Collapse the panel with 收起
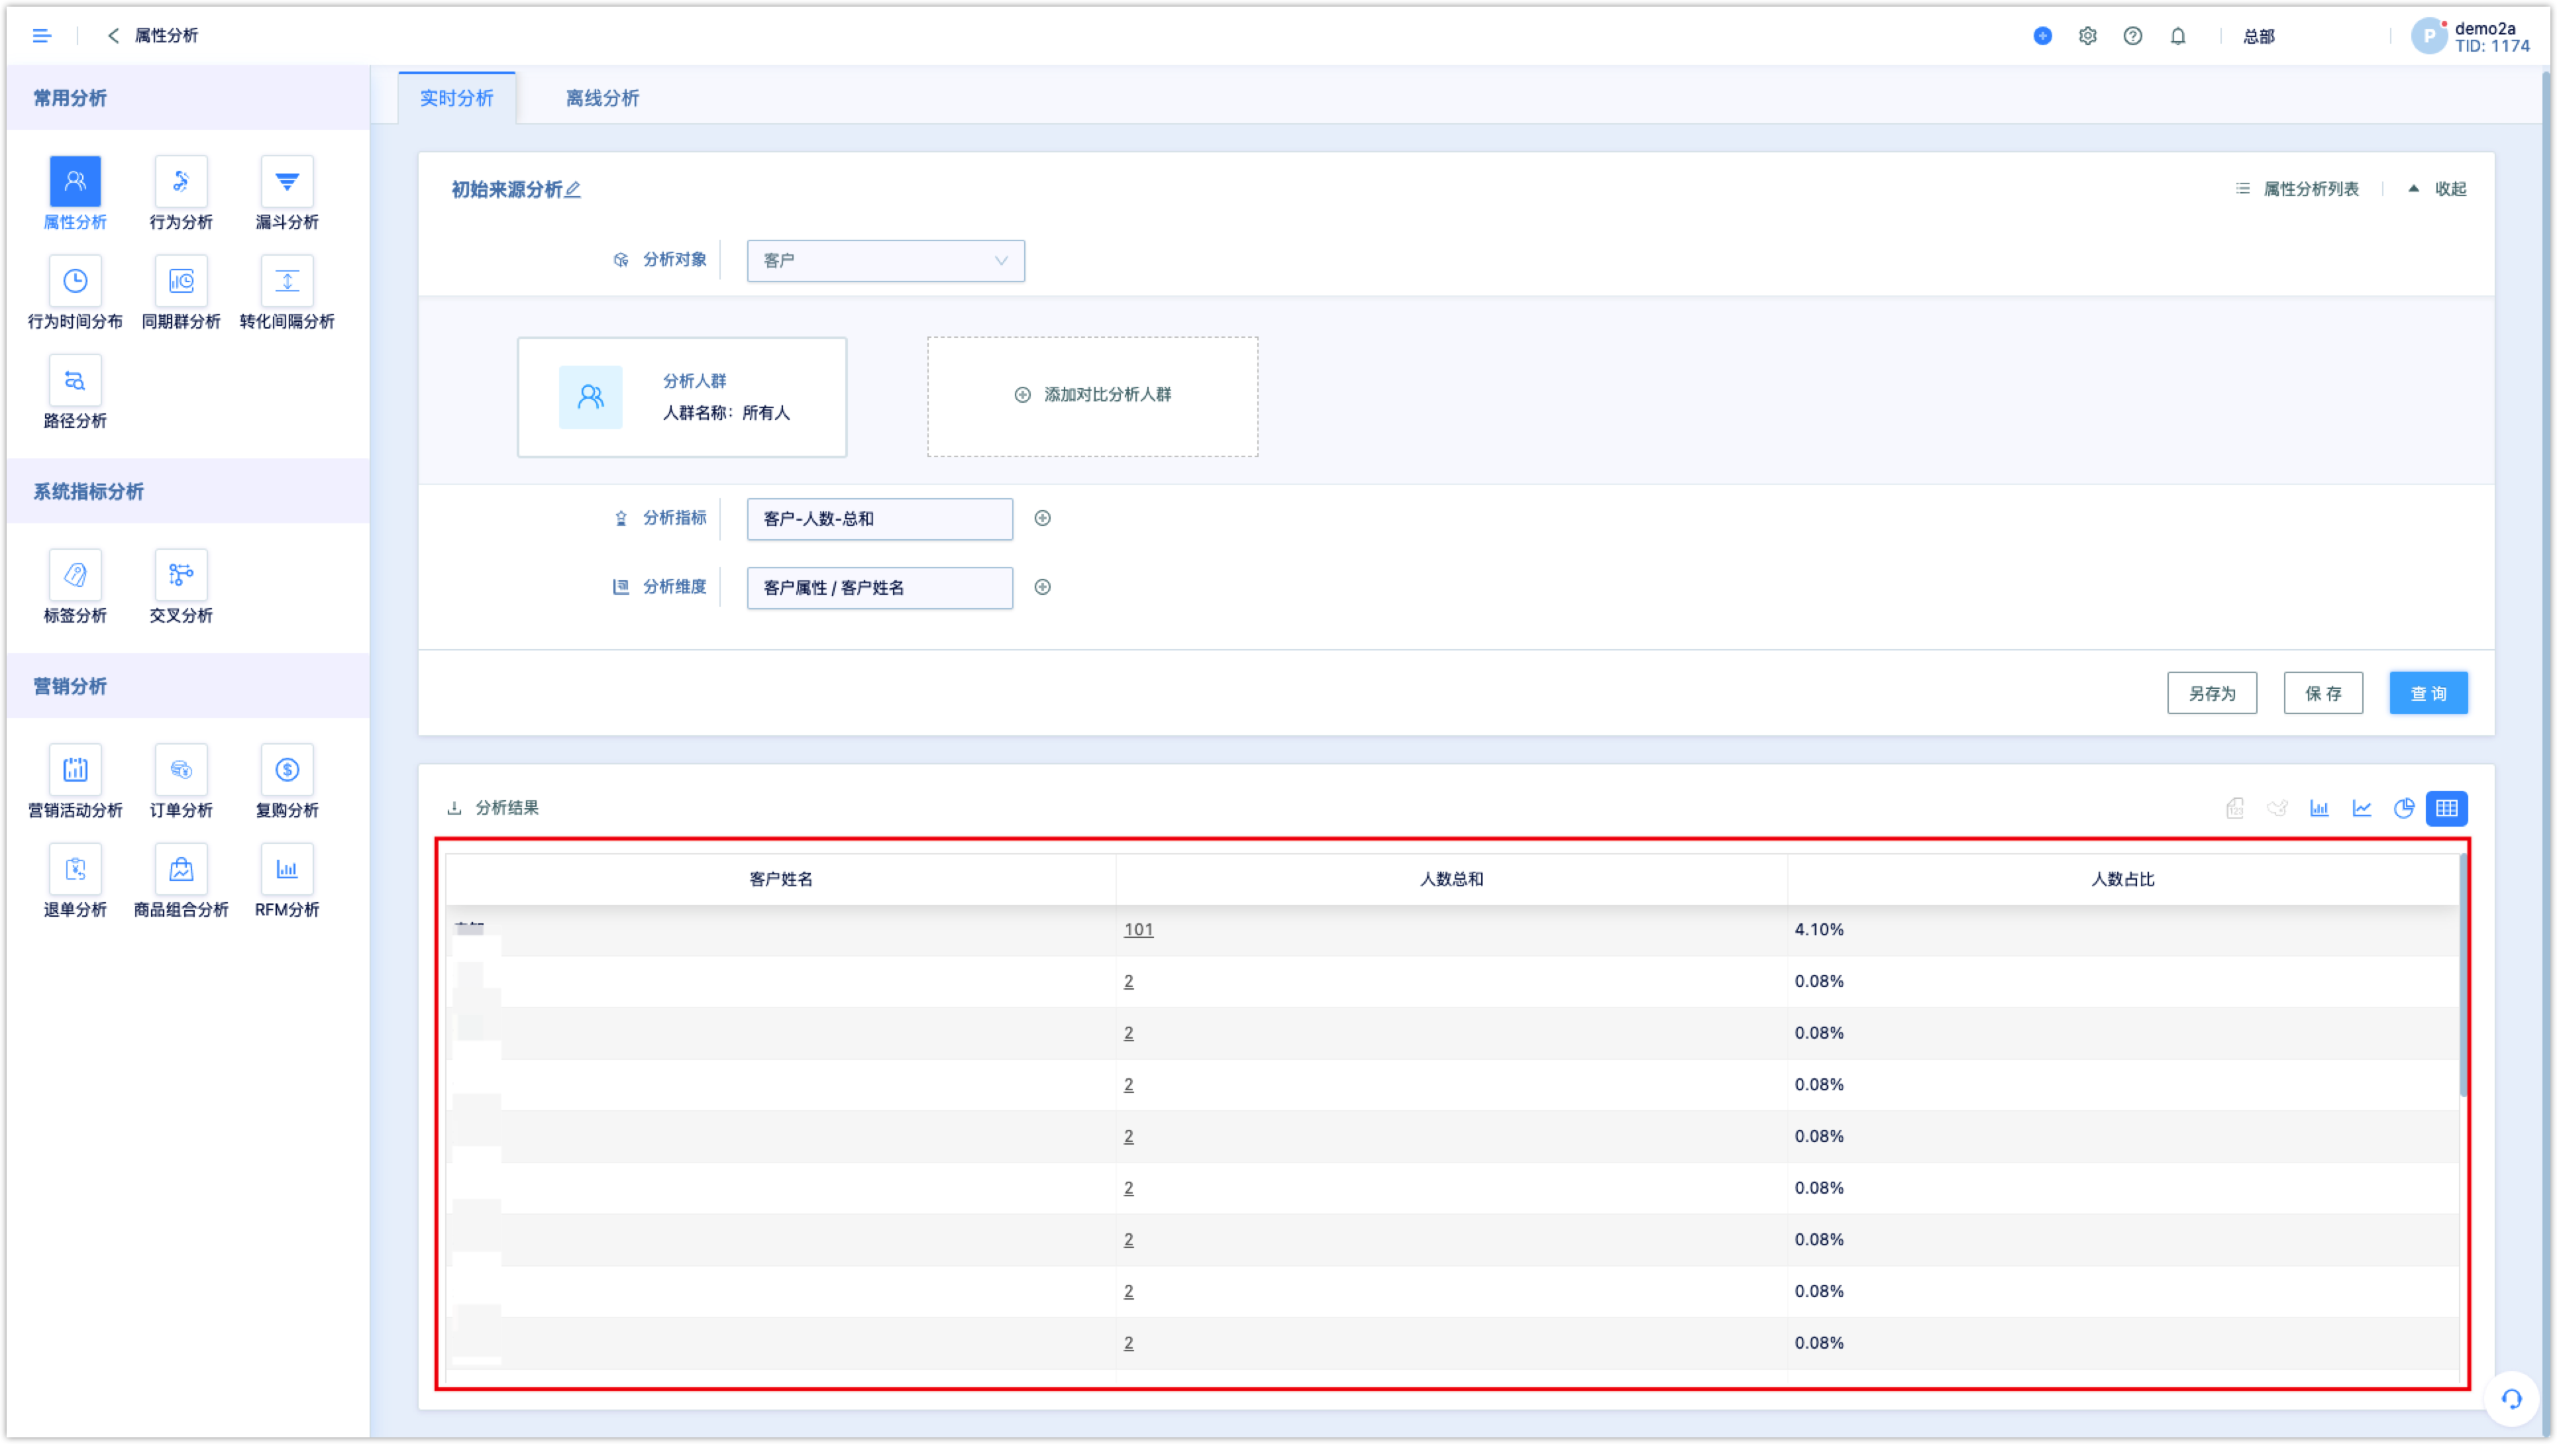2557x1444 pixels. click(2438, 189)
